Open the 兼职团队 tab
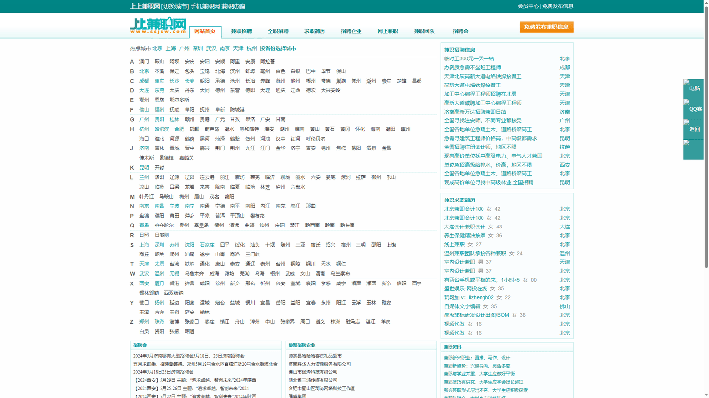Image resolution: width=709 pixels, height=398 pixels. (424, 31)
